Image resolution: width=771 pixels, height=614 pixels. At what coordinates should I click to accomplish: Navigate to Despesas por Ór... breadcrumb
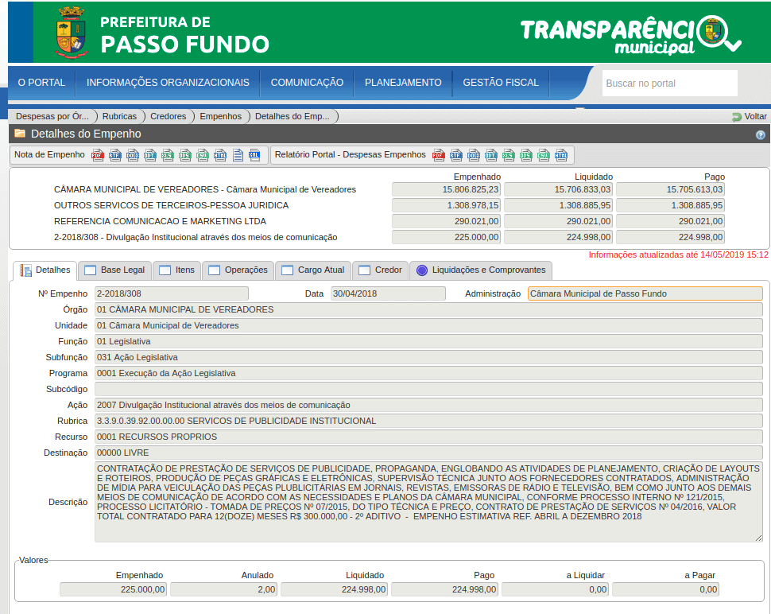[52, 117]
